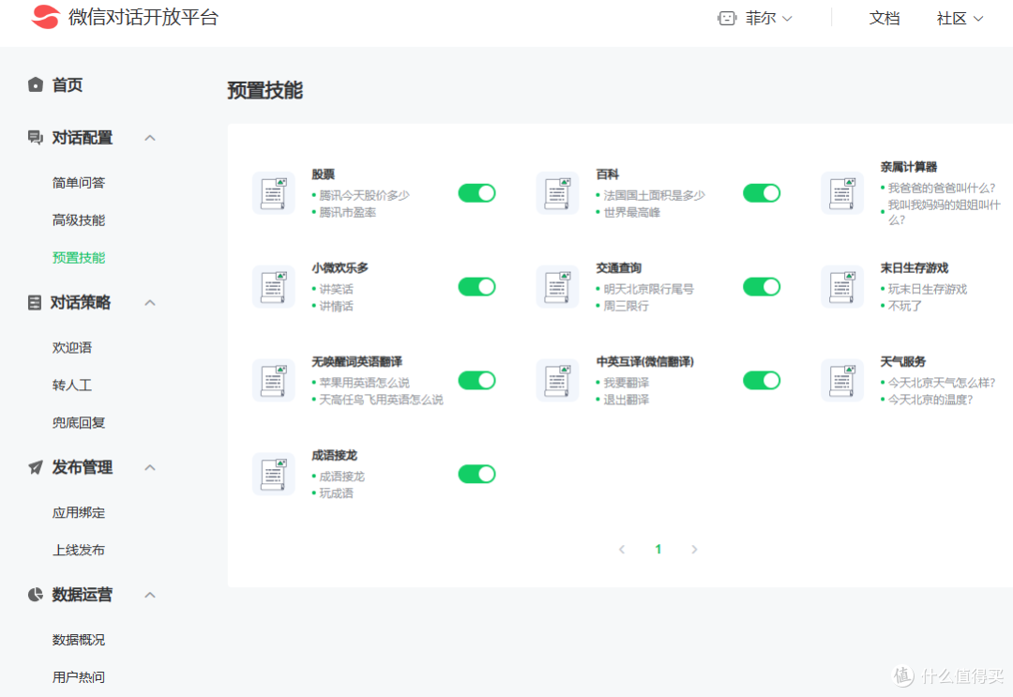Viewport: 1013px width, 697px height.
Task: Click the 微信对话开放平台 title text
Action: point(144,18)
